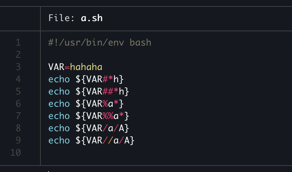Screen dimensions: 292x172
Task: Click echo keyword on line 6
Action: 59,104
